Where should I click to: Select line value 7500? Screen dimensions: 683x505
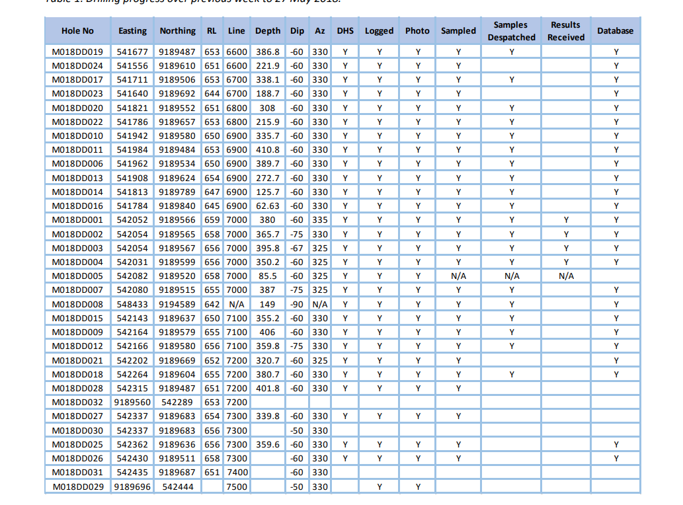click(x=237, y=486)
